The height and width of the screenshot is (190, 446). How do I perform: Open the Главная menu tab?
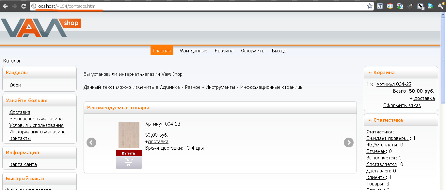pos(162,51)
